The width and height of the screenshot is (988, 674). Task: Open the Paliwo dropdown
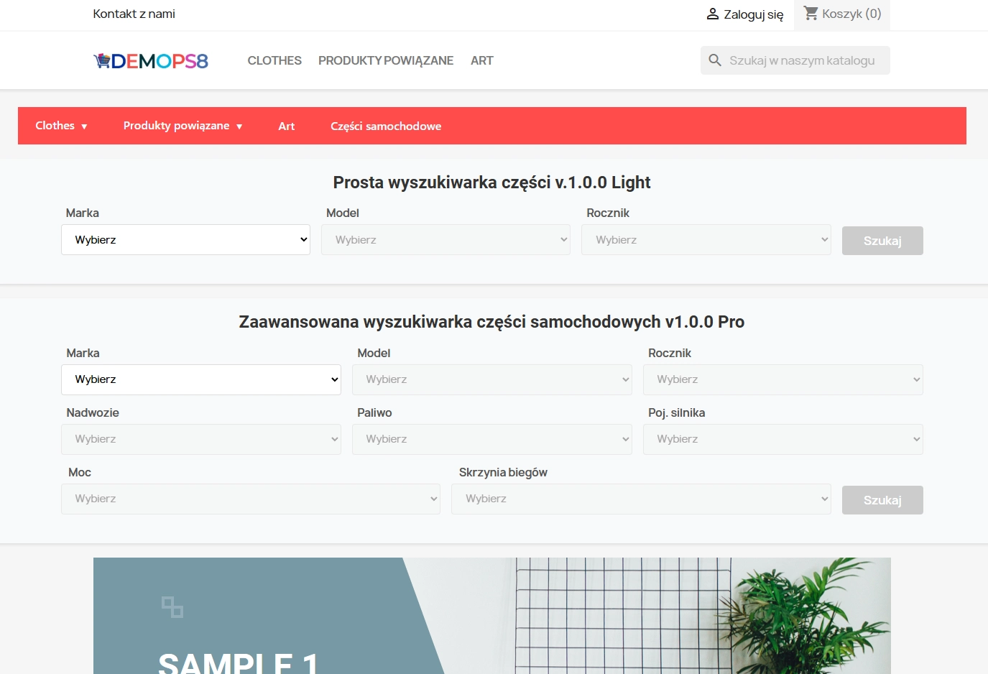pos(491,439)
